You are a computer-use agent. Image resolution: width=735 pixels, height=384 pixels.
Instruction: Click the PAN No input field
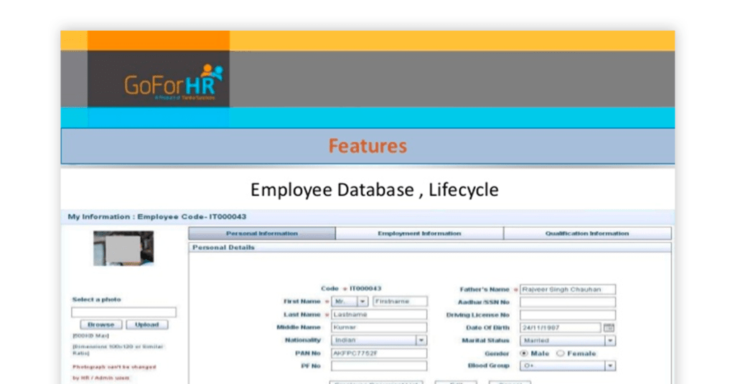pyautogui.click(x=379, y=353)
